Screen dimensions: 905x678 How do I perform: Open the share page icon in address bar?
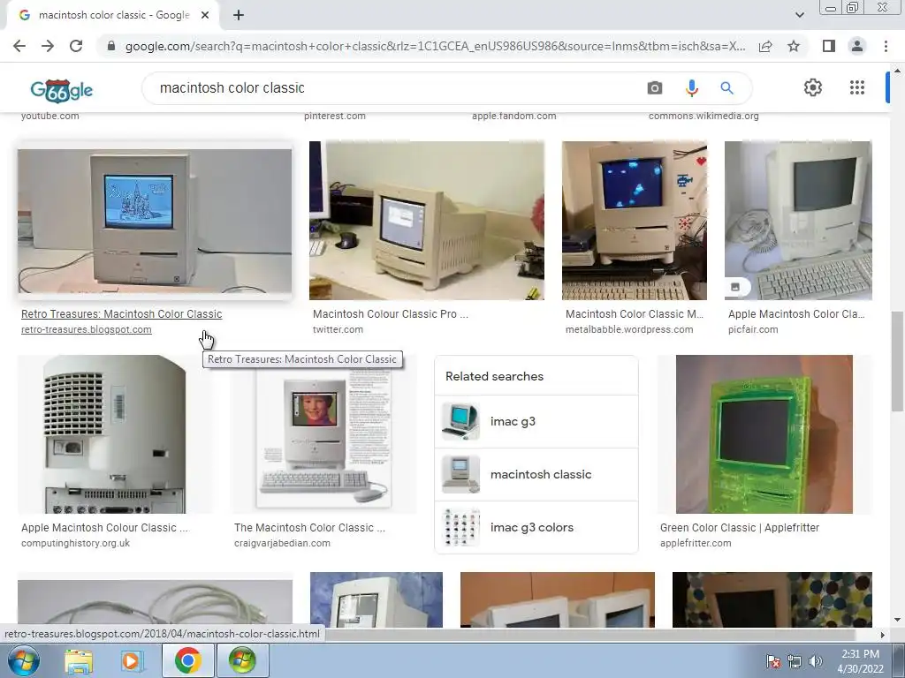[765, 46]
